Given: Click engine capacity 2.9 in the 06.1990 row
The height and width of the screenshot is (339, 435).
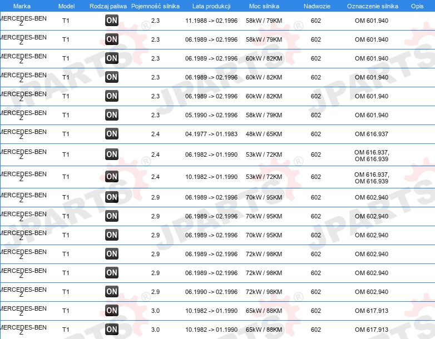Looking at the screenshot, I should (x=155, y=292).
